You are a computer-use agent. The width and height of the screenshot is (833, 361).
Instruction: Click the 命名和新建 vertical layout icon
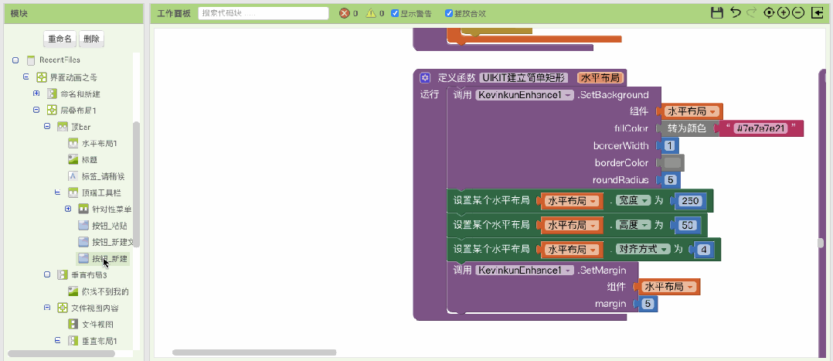click(x=52, y=94)
